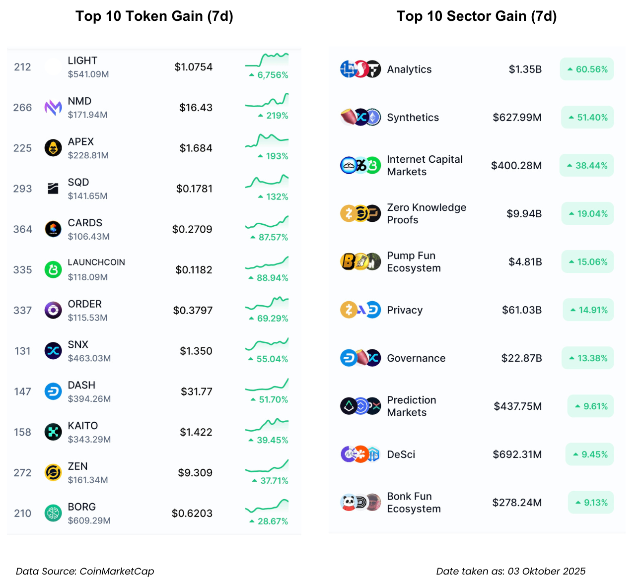640x581 pixels.
Task: Click the Analytics 60.56% gain badge
Action: (x=587, y=69)
